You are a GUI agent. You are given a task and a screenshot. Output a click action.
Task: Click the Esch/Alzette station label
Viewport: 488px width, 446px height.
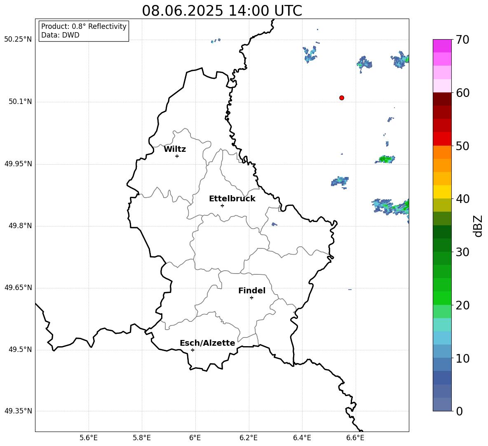tap(207, 343)
